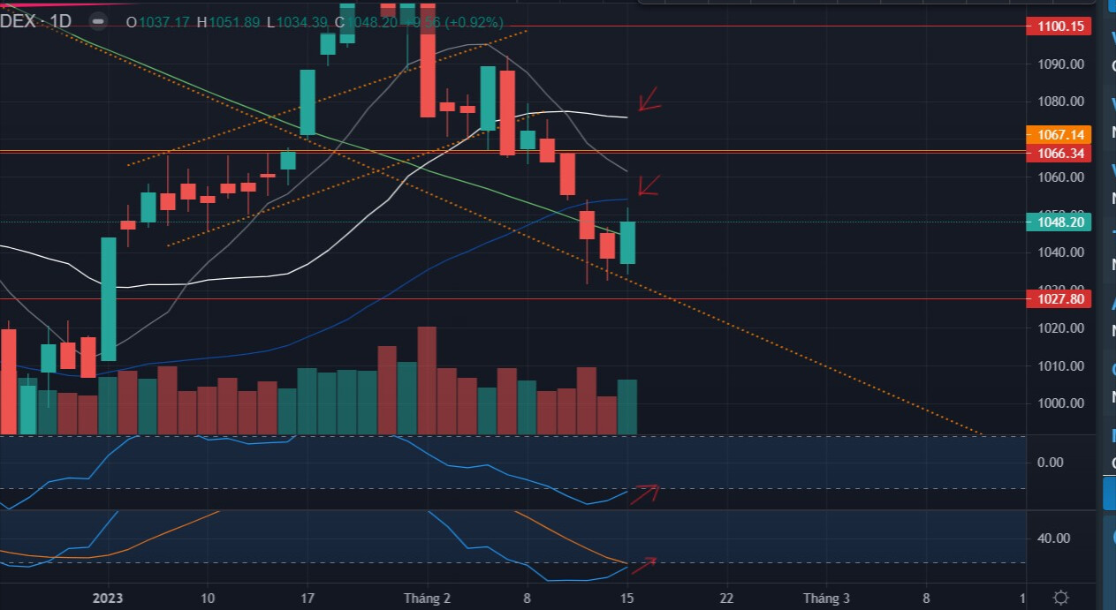The height and width of the screenshot is (610, 1116).
Task: Select the 1027.80 red price label
Action: pyautogui.click(x=1058, y=299)
